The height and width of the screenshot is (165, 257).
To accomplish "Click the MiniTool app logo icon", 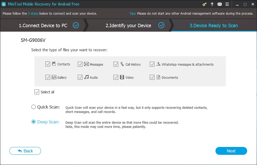I will 3,4.
